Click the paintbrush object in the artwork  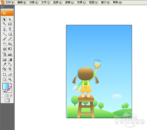pyautogui.click(x=97, y=64)
